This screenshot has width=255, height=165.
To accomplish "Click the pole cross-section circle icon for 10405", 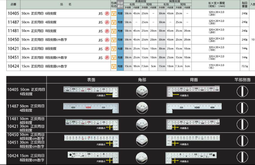I will coord(242,91).
